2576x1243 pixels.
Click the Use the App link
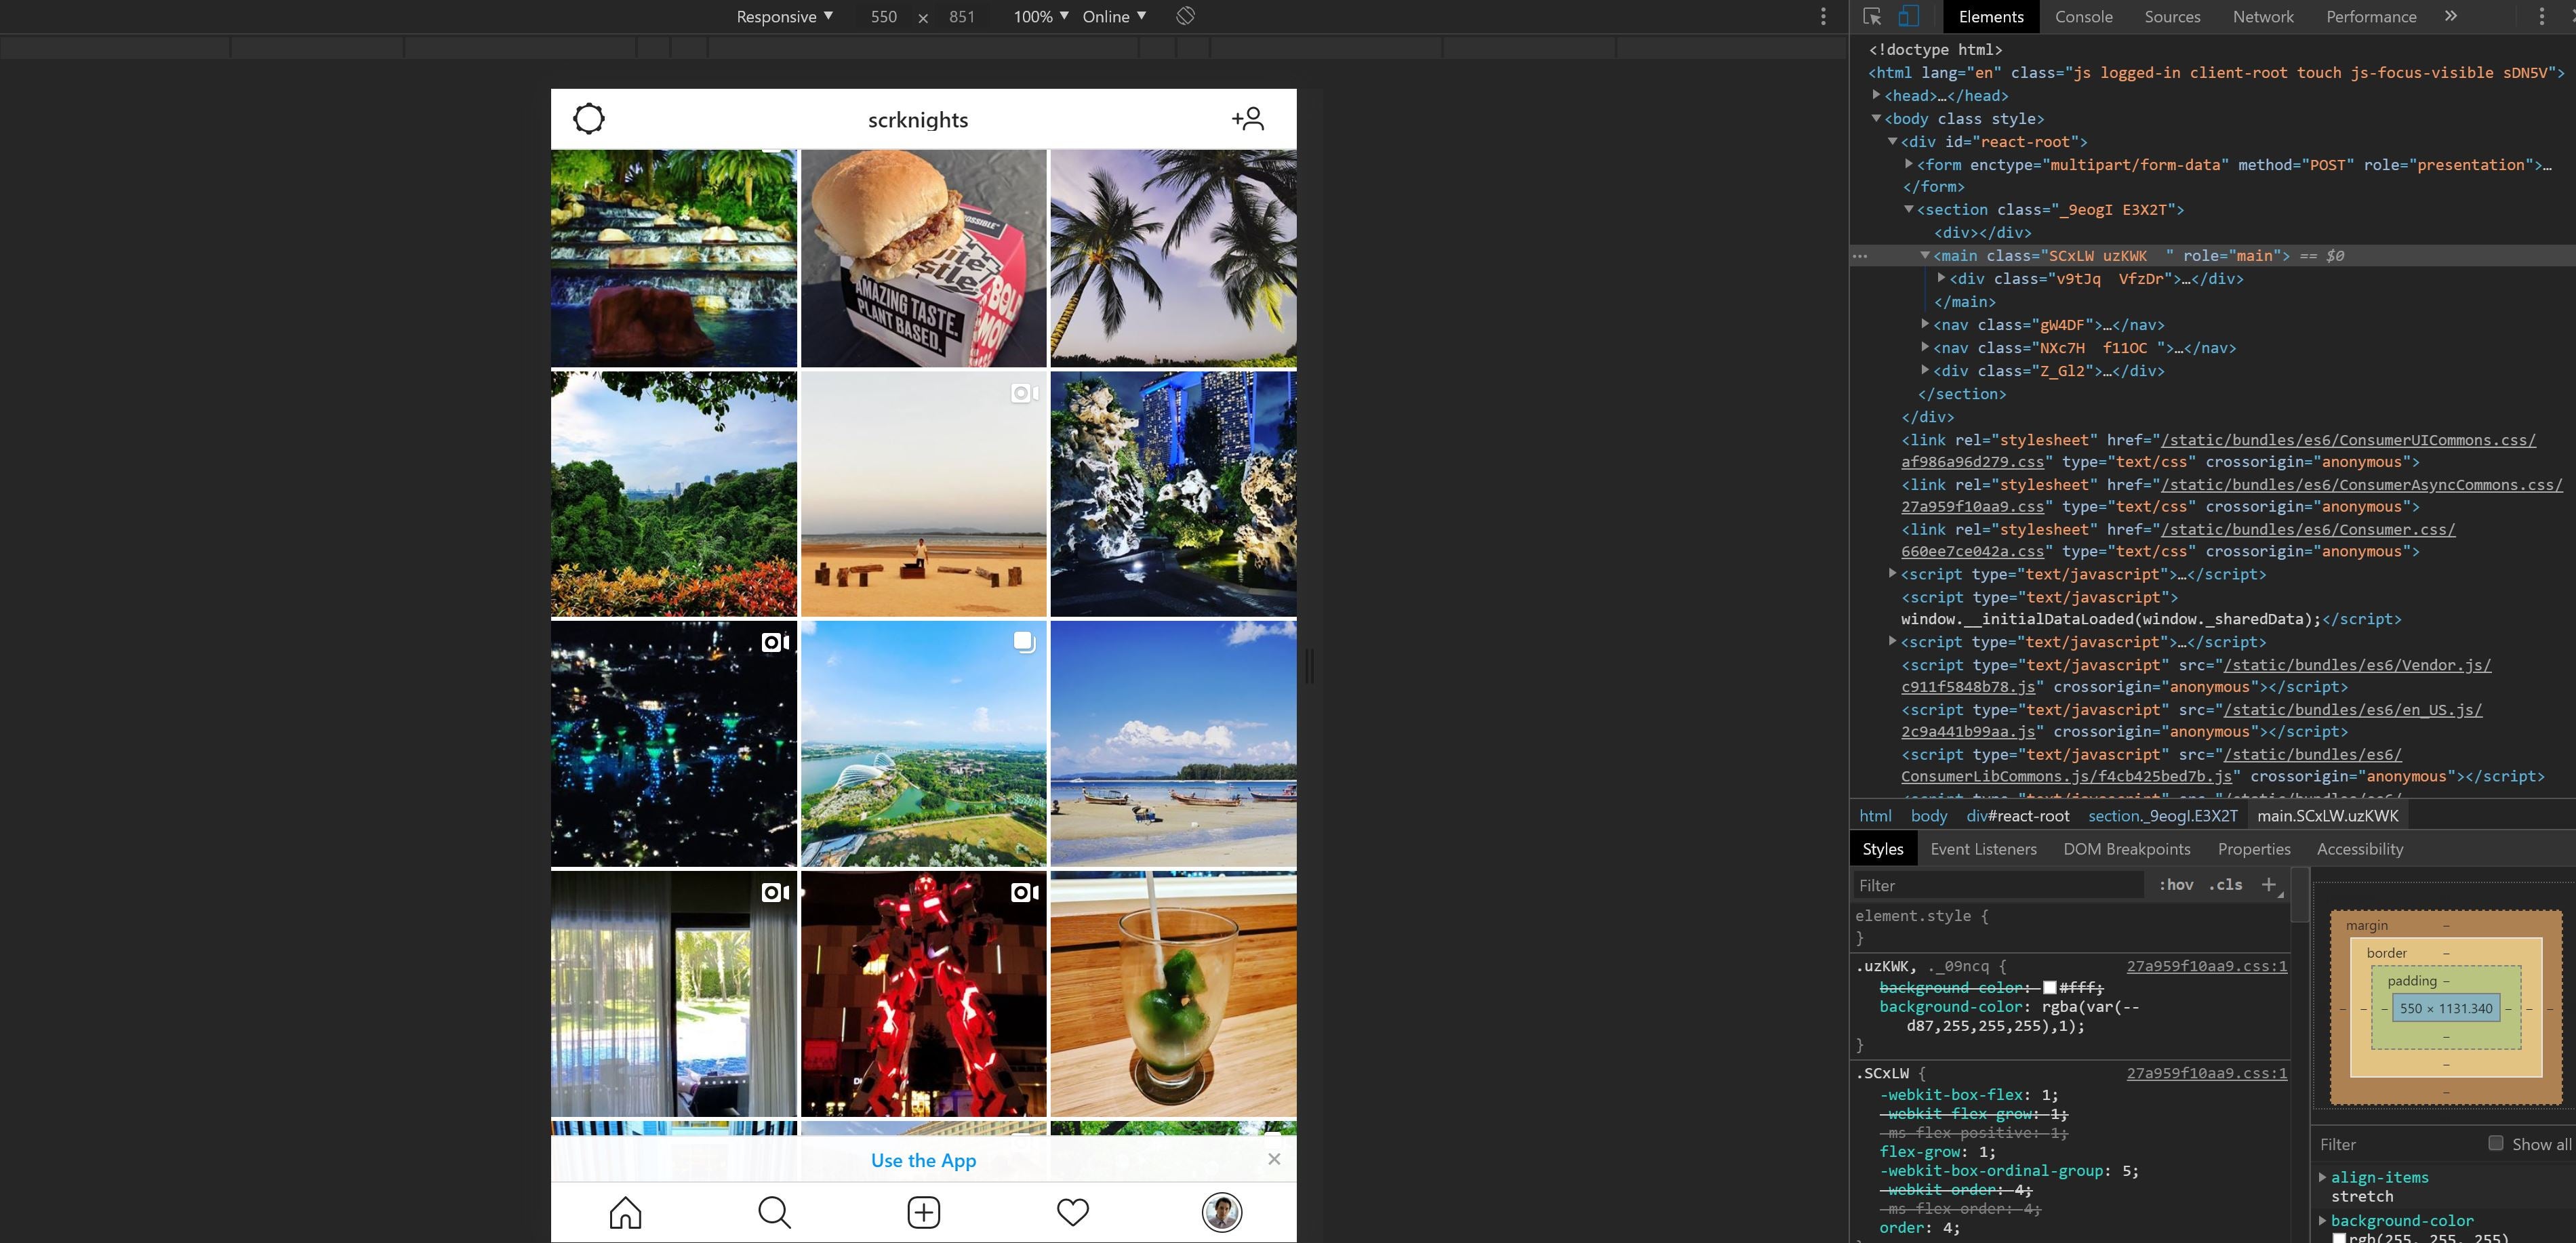tap(923, 1160)
